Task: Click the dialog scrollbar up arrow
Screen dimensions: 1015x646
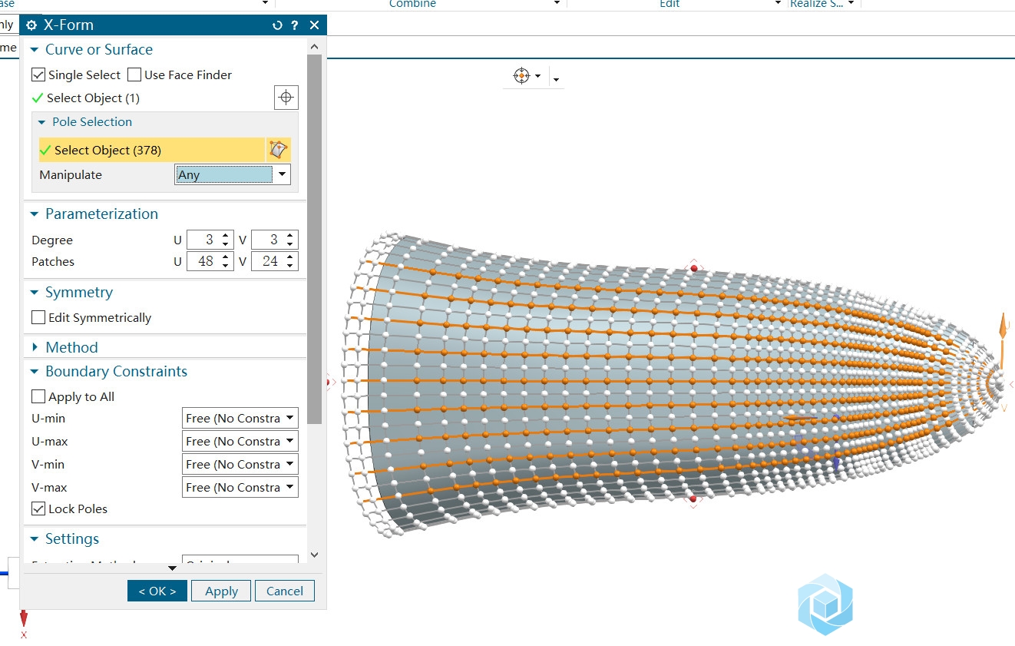Action: point(314,47)
